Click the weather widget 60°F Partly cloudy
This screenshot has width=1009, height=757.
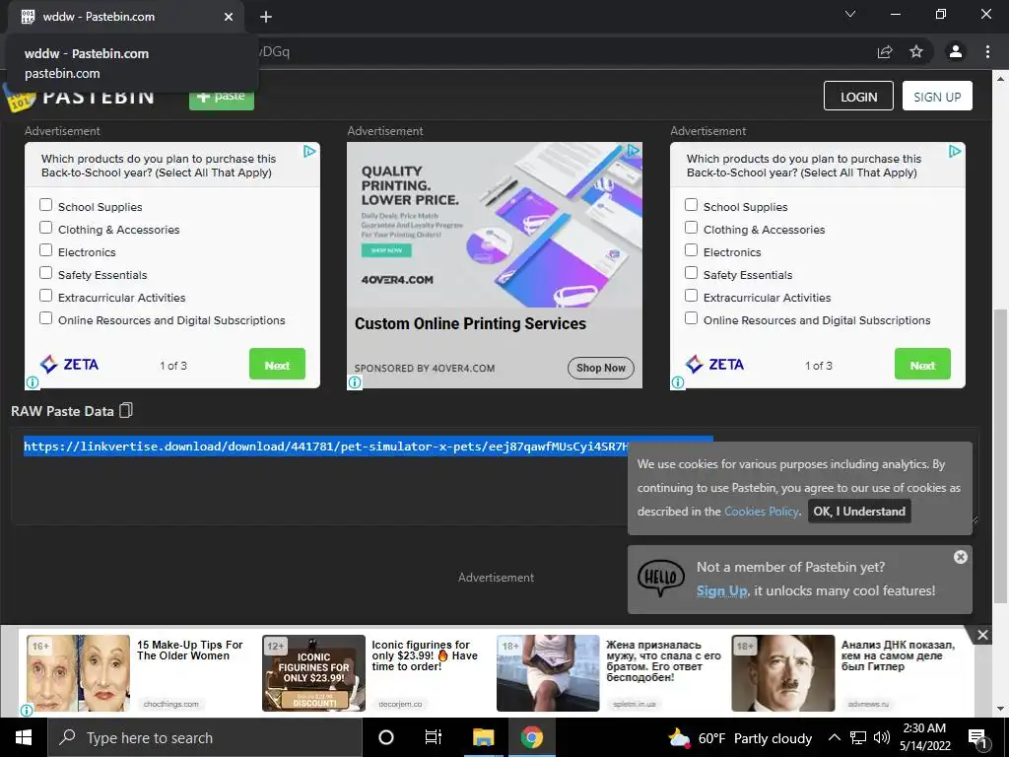pyautogui.click(x=739, y=738)
